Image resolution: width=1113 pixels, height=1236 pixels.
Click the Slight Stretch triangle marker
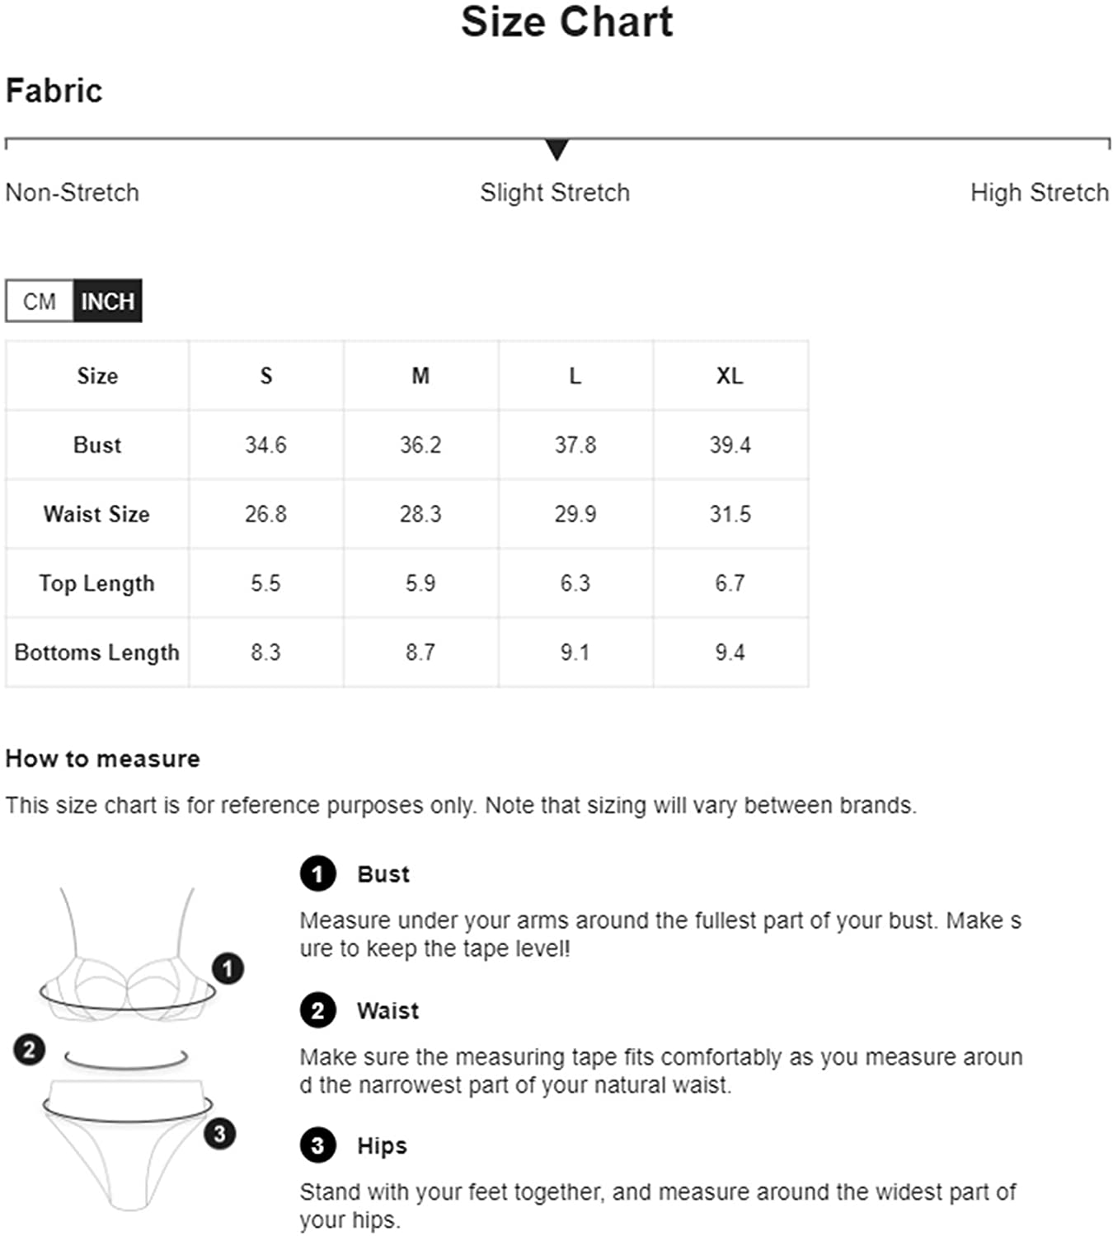click(556, 150)
